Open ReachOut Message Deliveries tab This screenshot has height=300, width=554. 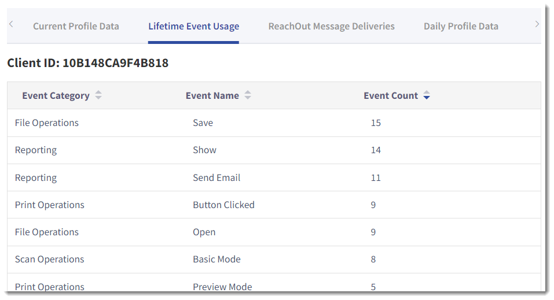click(331, 26)
